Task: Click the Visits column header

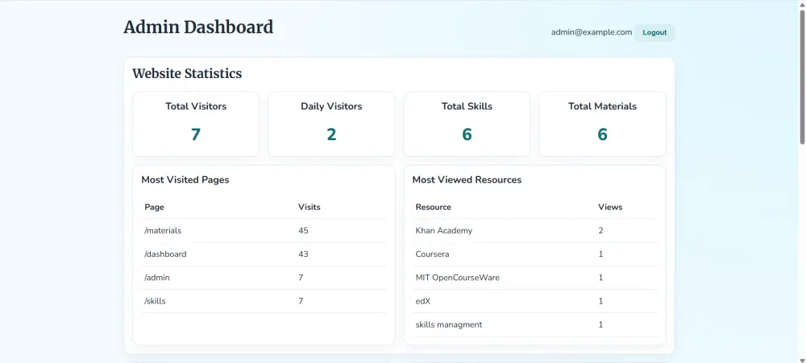Action: [x=310, y=207]
